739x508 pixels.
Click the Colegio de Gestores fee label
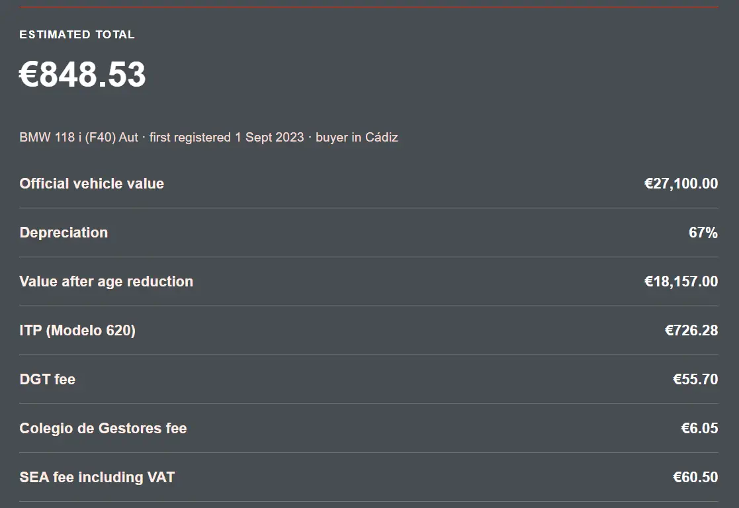click(103, 429)
